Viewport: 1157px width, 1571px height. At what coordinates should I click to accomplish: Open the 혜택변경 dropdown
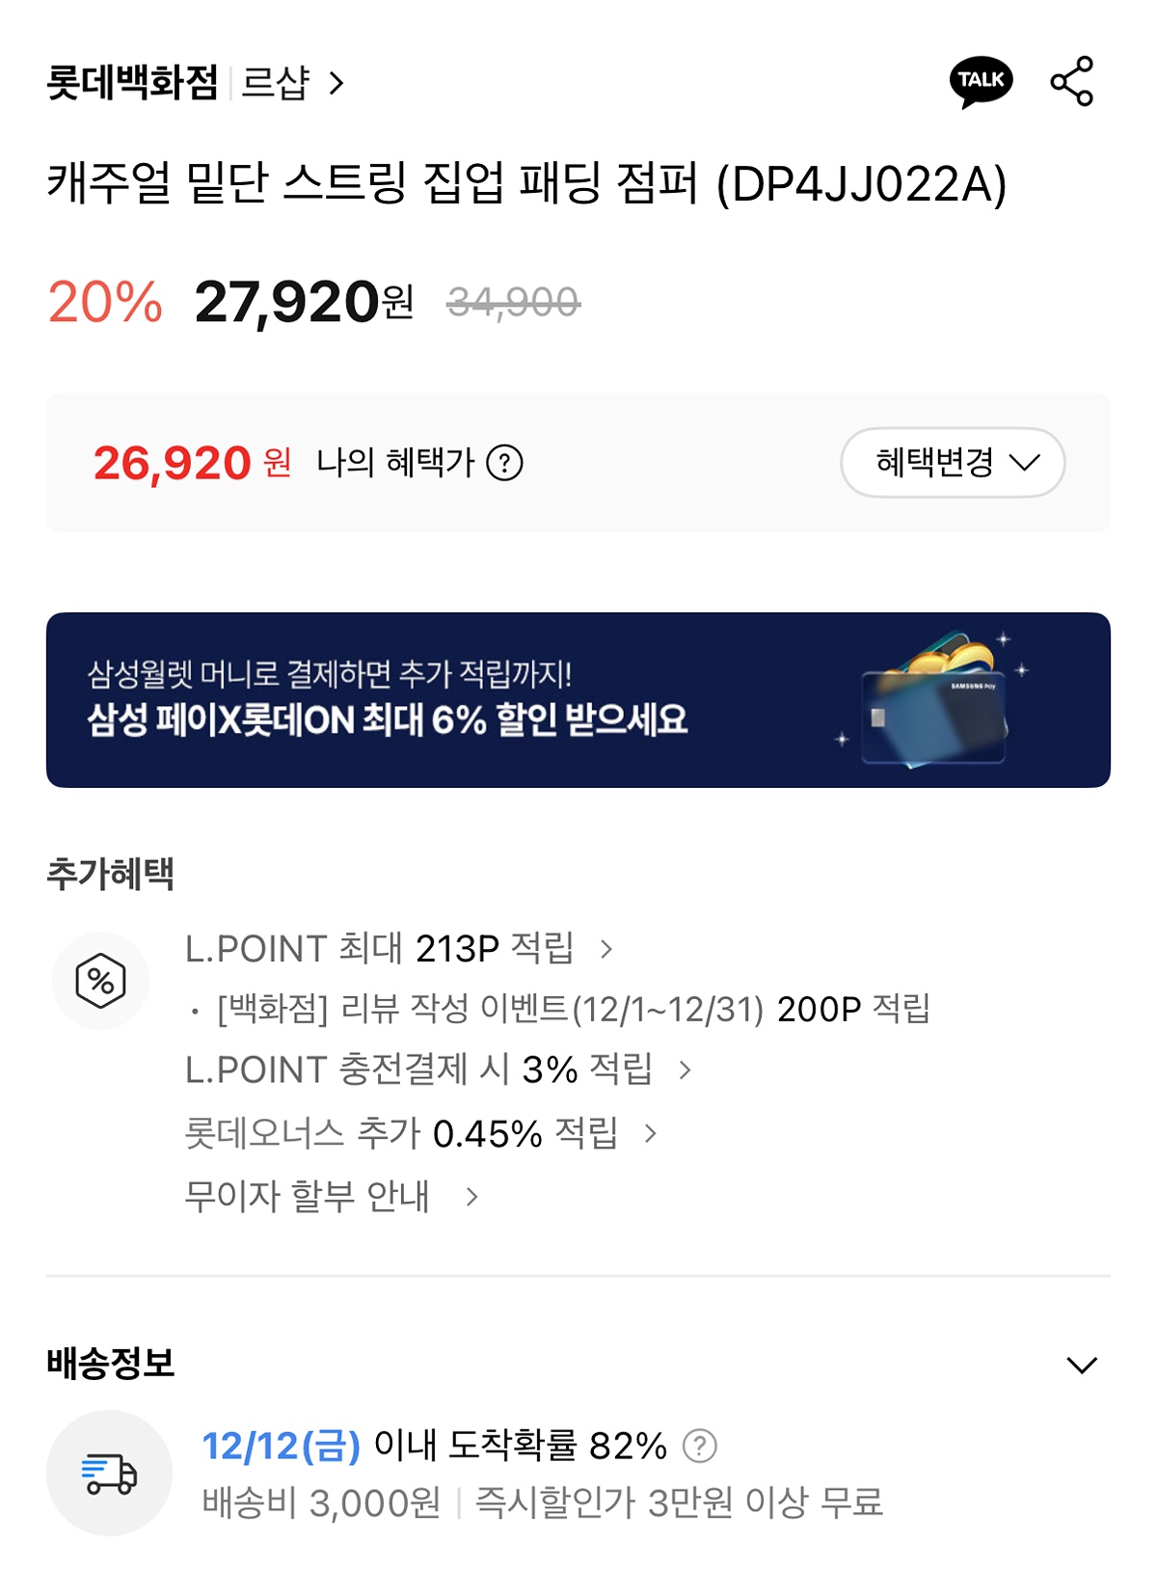point(953,463)
